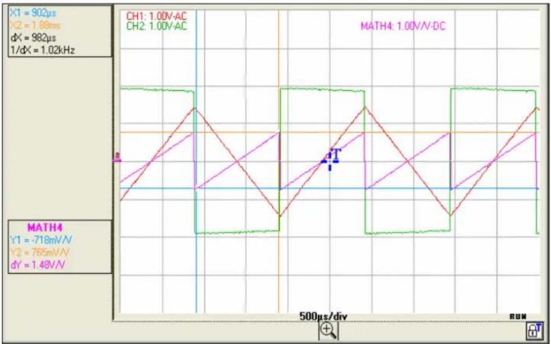Click the CH1: 1.00V-AC label
The width and height of the screenshot is (551, 344).
pyautogui.click(x=156, y=16)
